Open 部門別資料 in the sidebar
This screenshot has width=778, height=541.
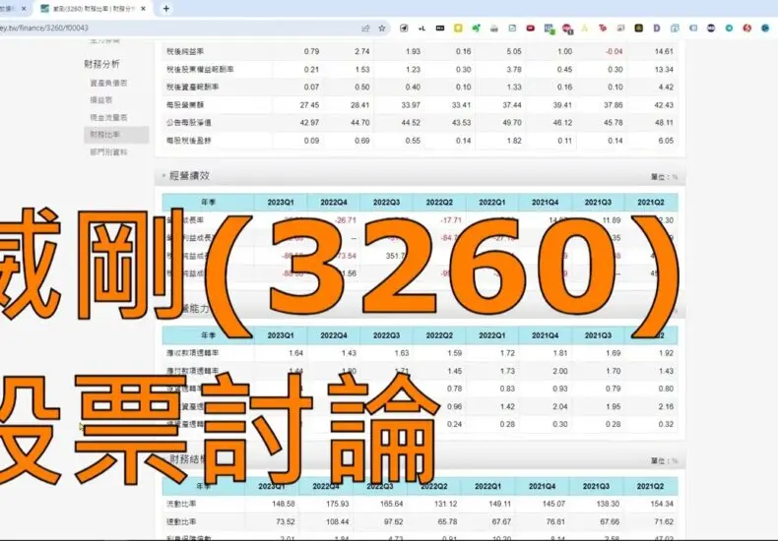pyautogui.click(x=108, y=152)
